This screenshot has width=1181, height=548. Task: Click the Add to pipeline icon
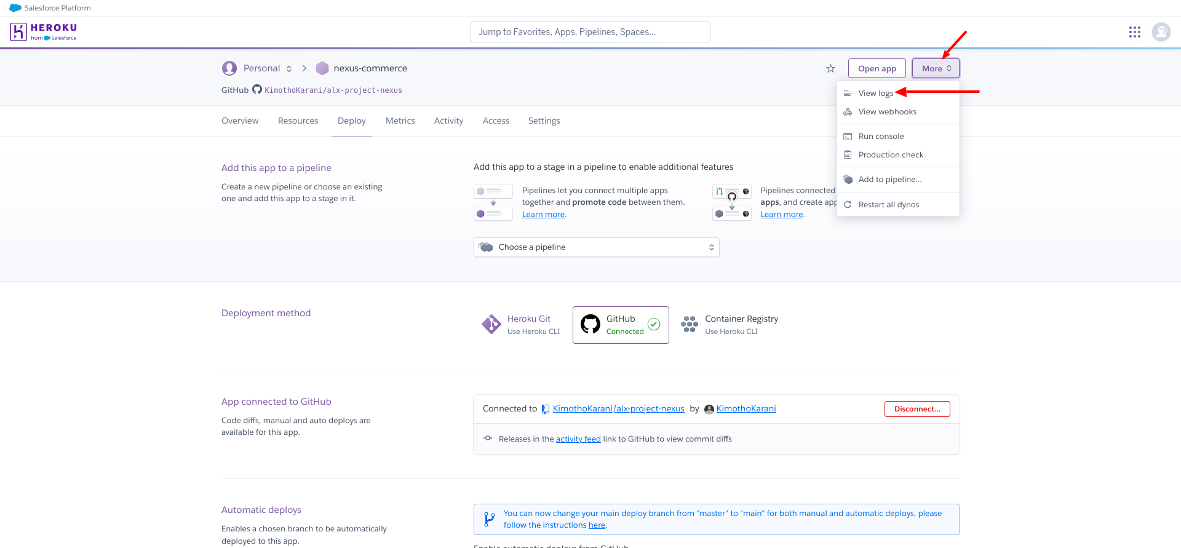point(848,180)
